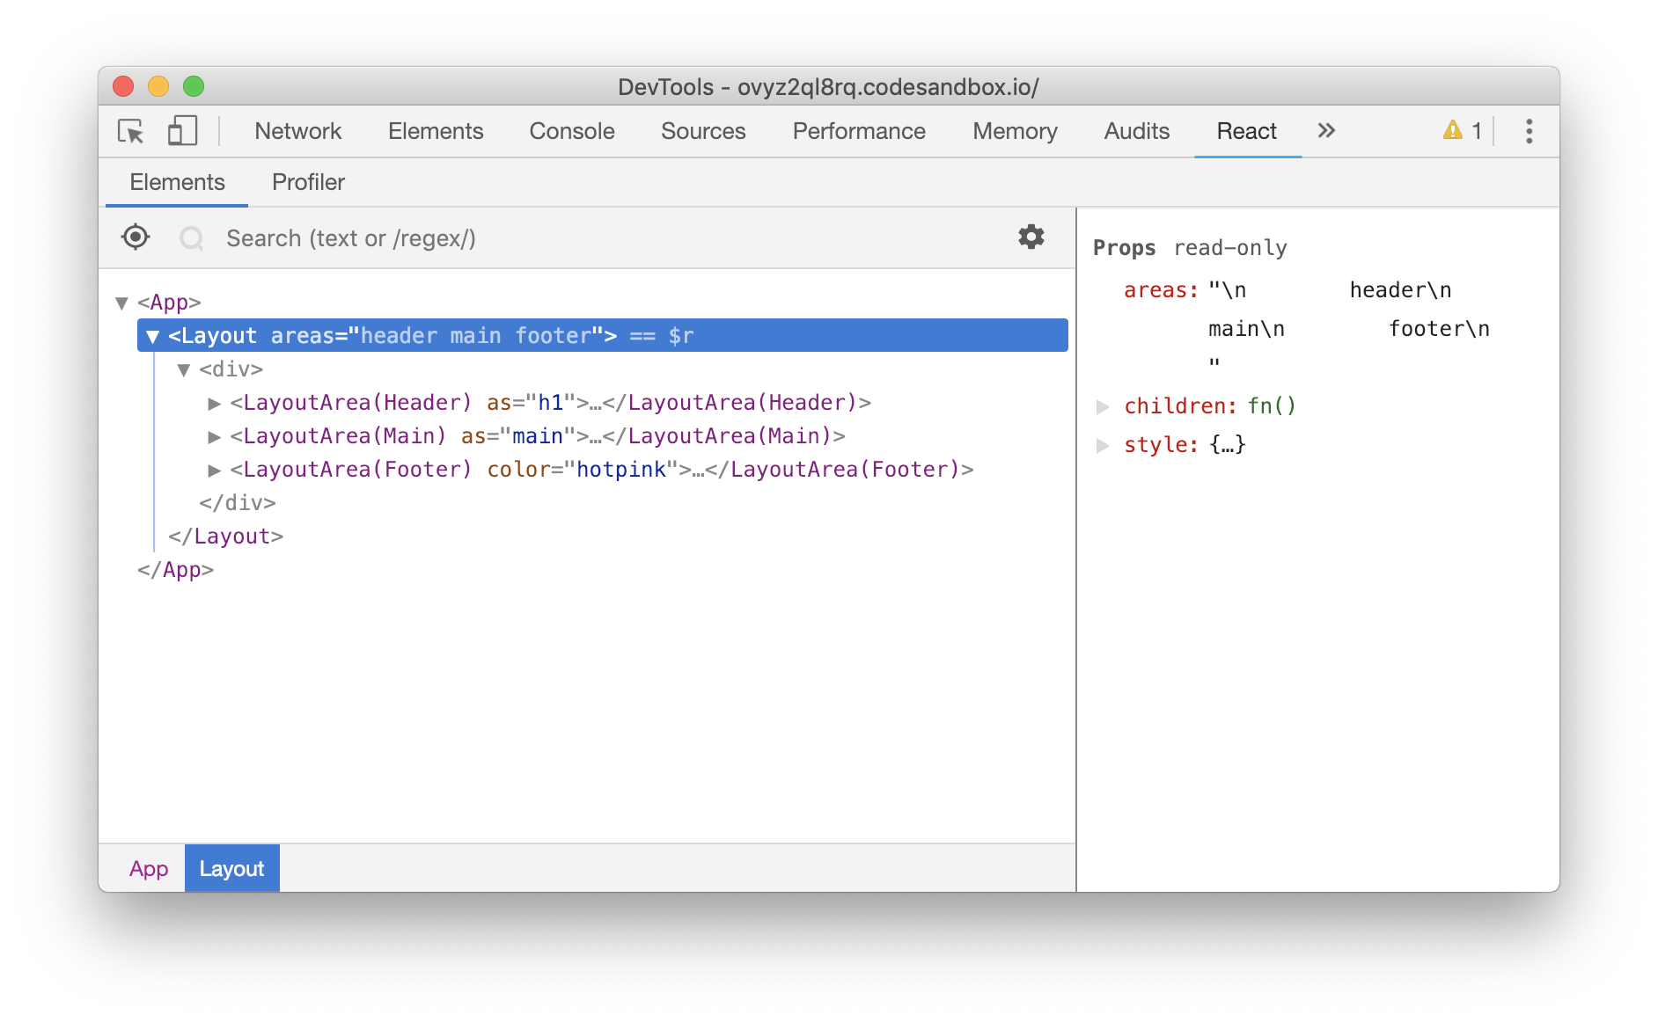Open the DevTools three-dot menu
Image resolution: width=1658 pixels, height=1022 pixels.
(x=1530, y=131)
